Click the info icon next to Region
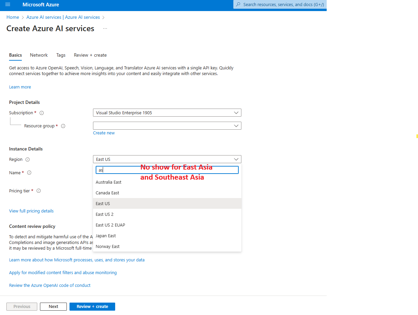Image resolution: width=418 pixels, height=315 pixels. point(28,160)
